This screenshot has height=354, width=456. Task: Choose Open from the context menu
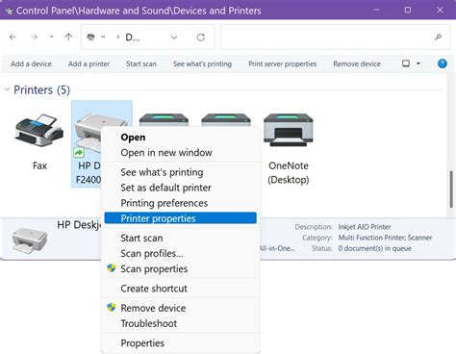click(x=180, y=138)
